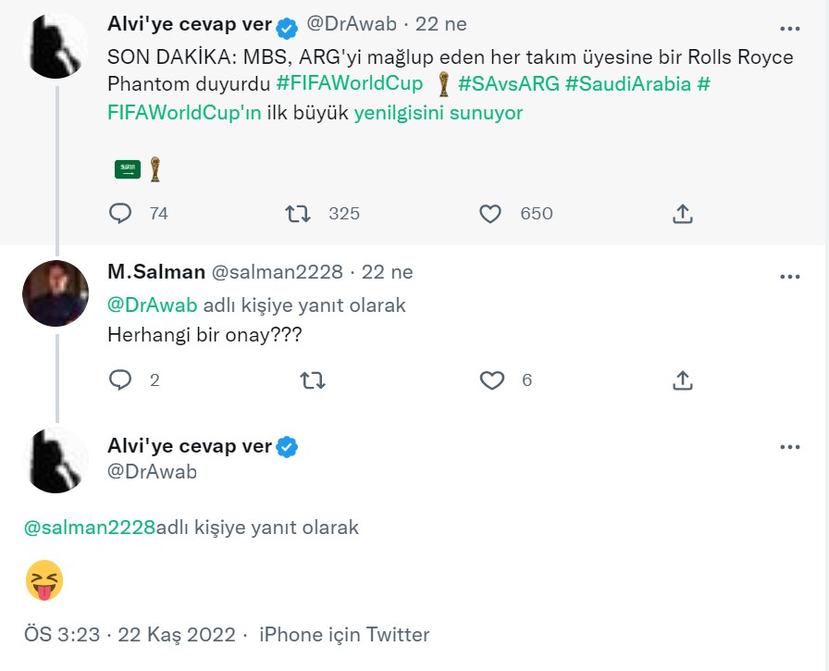Open more options on last DrAwab tweet

(x=789, y=447)
